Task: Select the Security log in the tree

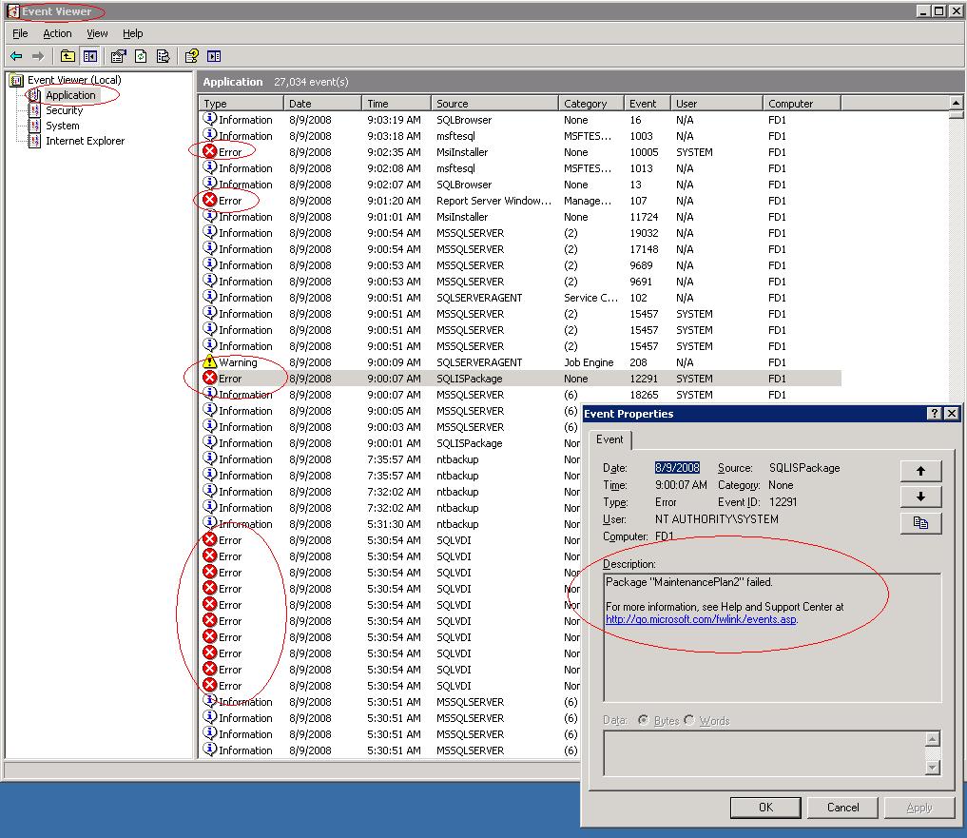Action: coord(64,110)
